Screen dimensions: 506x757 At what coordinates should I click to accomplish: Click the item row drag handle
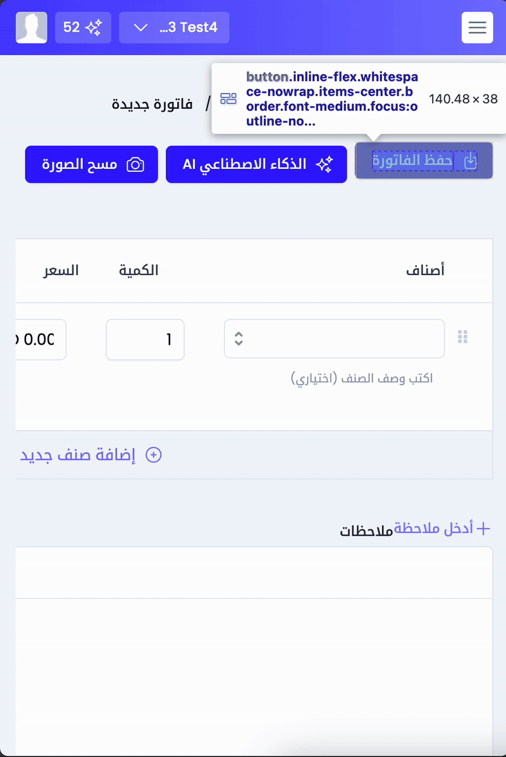point(462,337)
